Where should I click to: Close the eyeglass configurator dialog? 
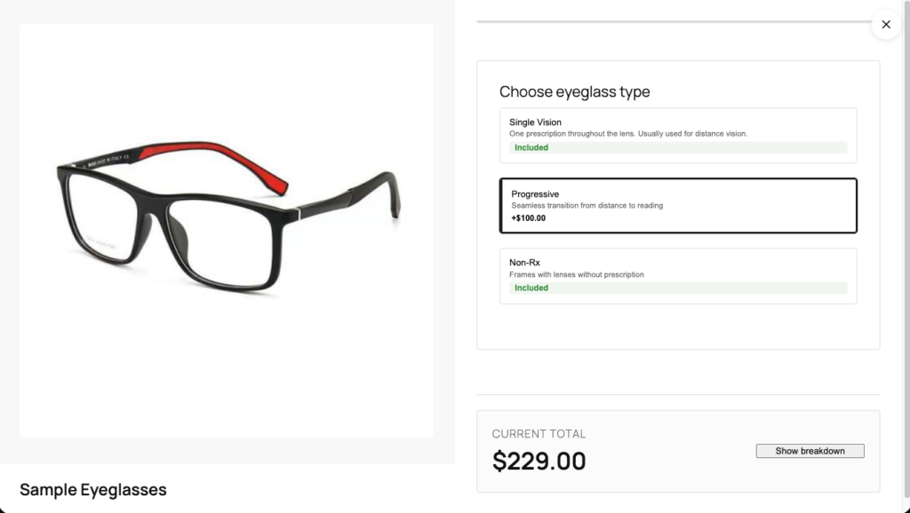(x=885, y=24)
